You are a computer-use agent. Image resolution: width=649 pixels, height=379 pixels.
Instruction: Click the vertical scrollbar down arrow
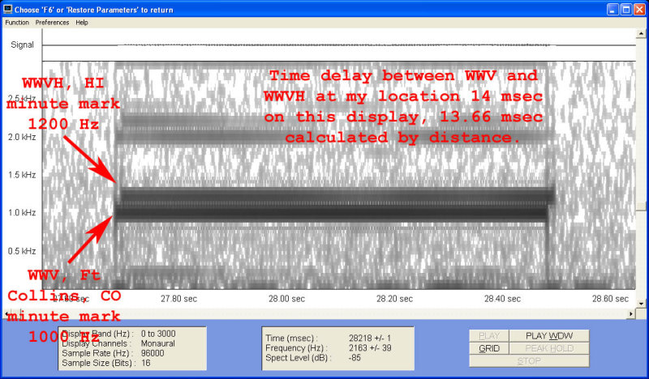641,304
